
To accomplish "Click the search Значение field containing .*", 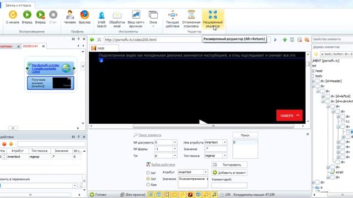I will [216, 149].
